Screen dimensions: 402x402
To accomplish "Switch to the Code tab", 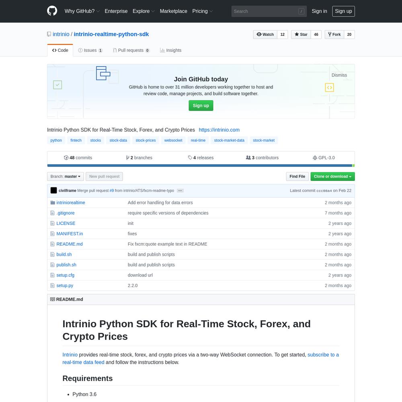I will click(60, 50).
